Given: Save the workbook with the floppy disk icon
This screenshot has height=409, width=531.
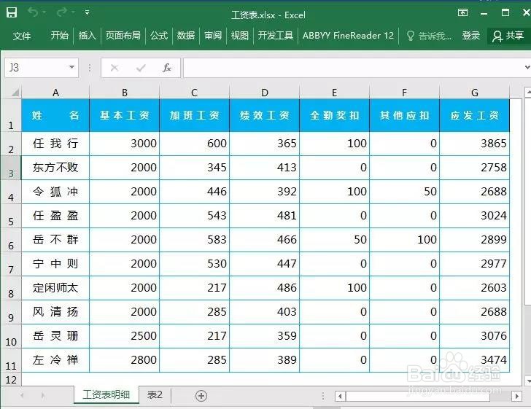Looking at the screenshot, I should pyautogui.click(x=12, y=12).
